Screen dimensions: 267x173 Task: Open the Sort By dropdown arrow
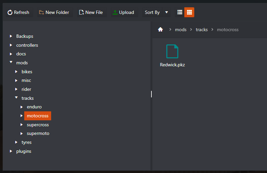(166, 12)
